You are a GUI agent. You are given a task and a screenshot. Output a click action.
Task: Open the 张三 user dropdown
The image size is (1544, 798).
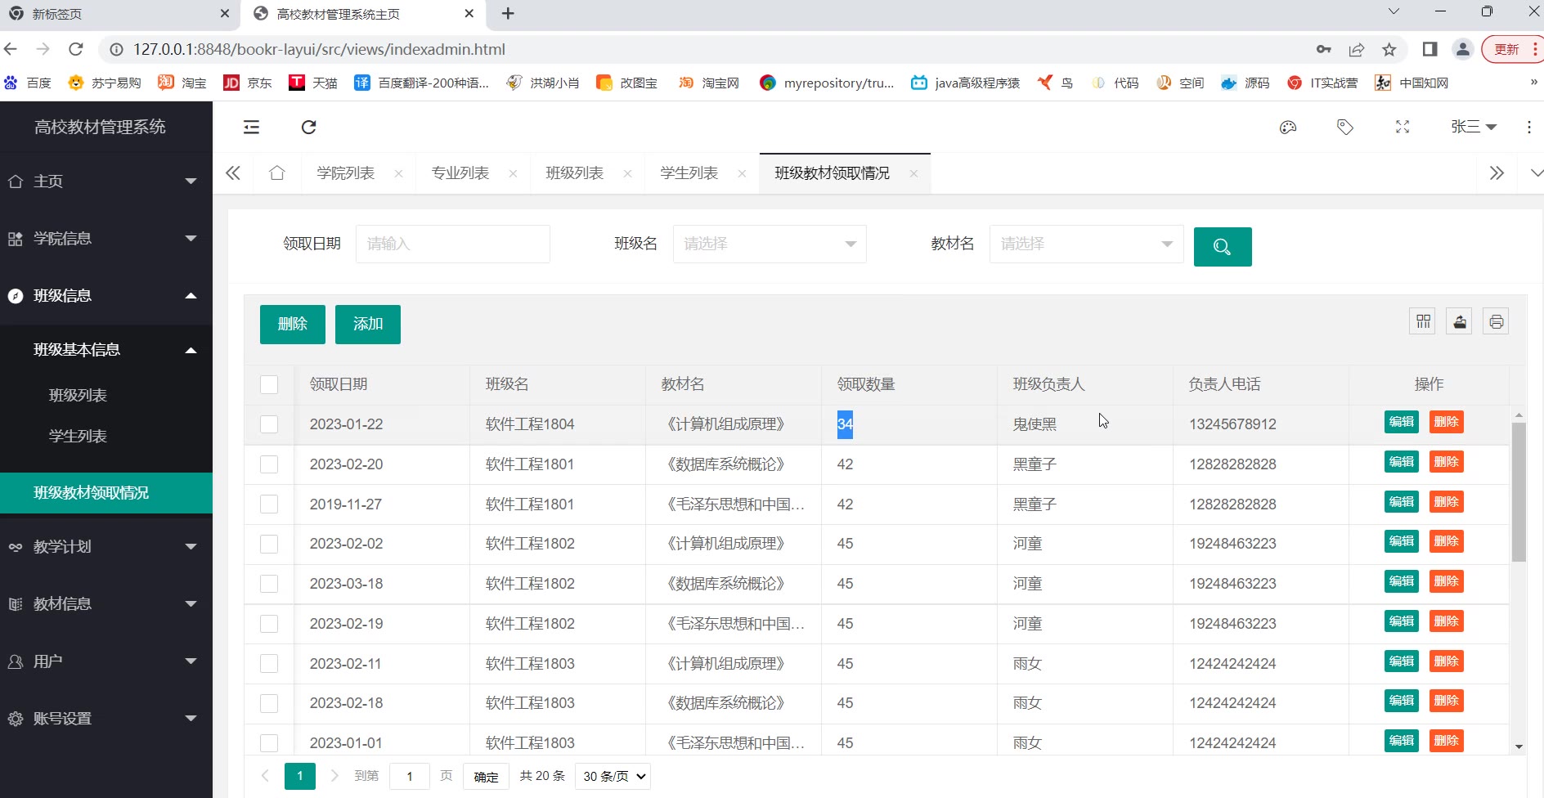[1474, 127]
